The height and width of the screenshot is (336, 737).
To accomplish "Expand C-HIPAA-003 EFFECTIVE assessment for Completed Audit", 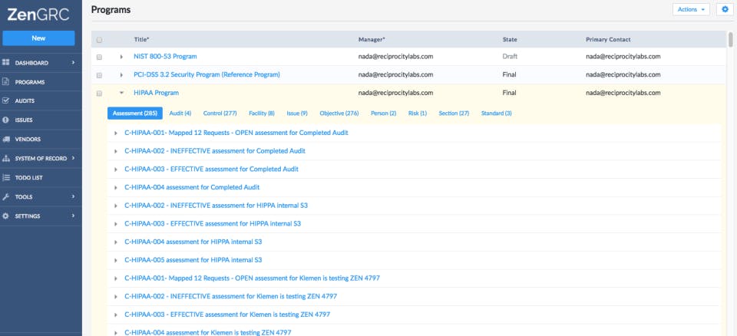I will click(x=116, y=170).
